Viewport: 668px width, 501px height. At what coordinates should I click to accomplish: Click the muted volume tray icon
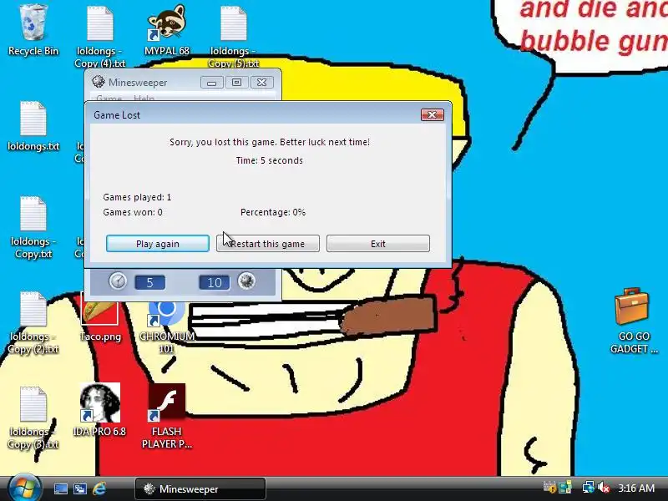(604, 488)
